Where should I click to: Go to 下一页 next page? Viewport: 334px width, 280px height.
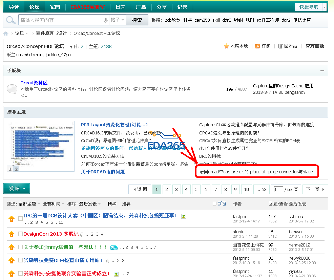click(315, 189)
